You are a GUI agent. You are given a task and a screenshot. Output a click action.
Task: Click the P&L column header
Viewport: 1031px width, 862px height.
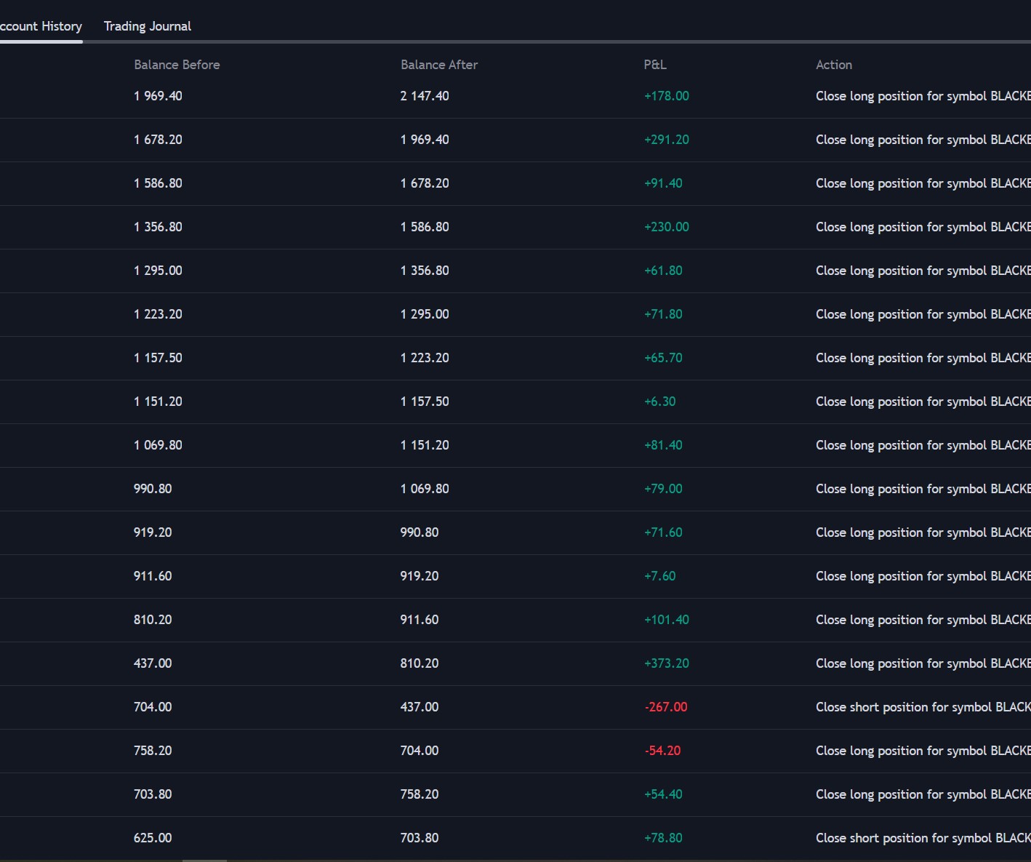654,65
